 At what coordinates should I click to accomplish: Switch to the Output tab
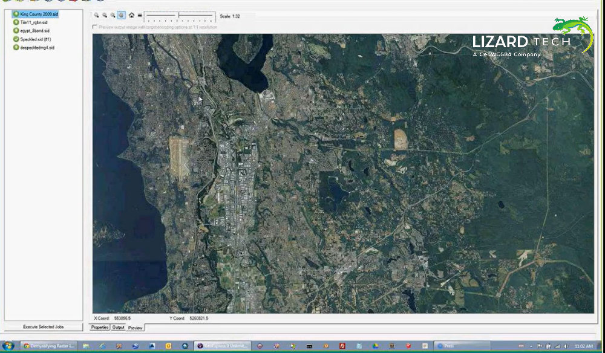(x=119, y=327)
